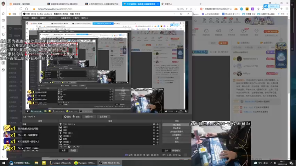Click the 选择字体 button
296x166 pixels.
click(x=89, y=117)
